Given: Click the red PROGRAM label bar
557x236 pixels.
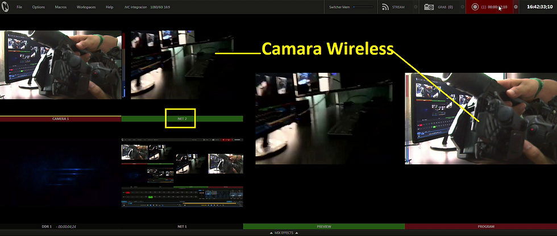Looking at the screenshot, I should tap(481, 226).
